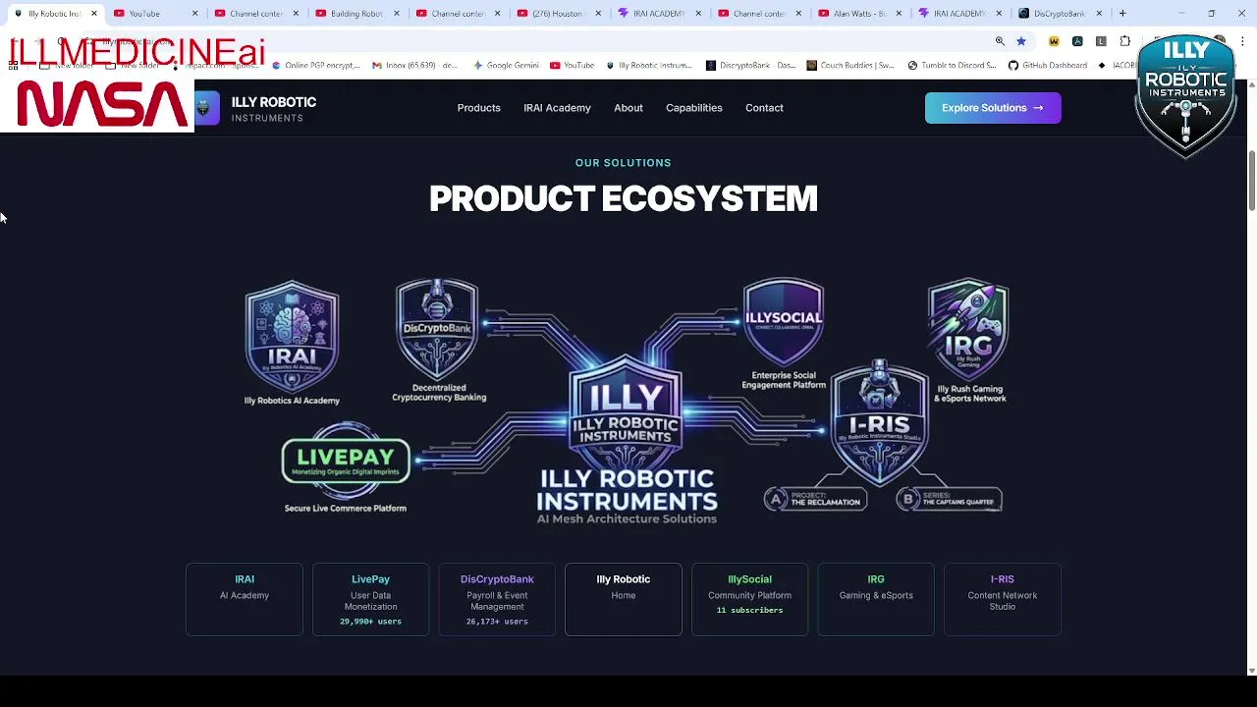Screen dimensions: 1257x707
Task: Open the IRG Gaming & eSports card
Action: tap(876, 599)
